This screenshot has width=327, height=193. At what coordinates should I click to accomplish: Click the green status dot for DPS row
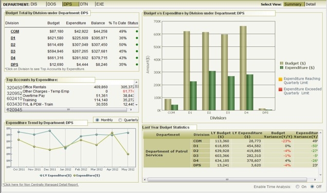137,65
